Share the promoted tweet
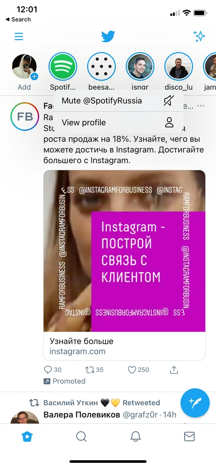216x467 pixels. (x=174, y=369)
